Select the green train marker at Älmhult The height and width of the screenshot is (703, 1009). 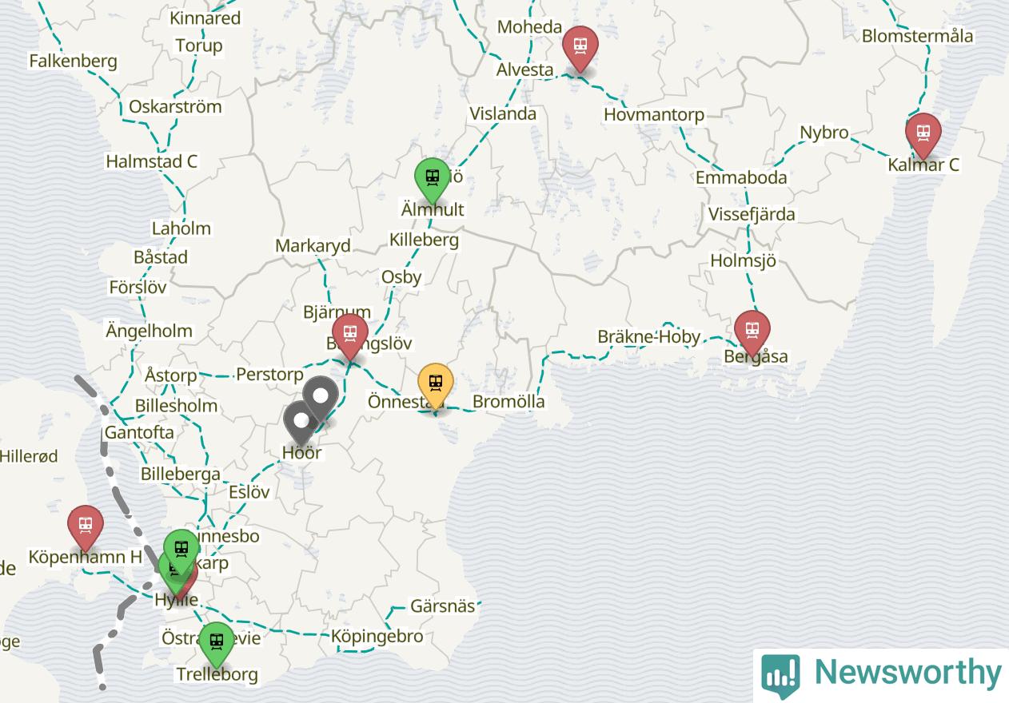click(x=432, y=181)
